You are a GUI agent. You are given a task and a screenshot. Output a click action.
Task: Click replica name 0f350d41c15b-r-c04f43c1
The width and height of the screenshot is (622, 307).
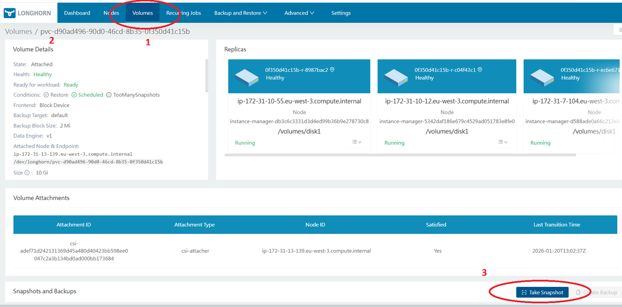(445, 70)
